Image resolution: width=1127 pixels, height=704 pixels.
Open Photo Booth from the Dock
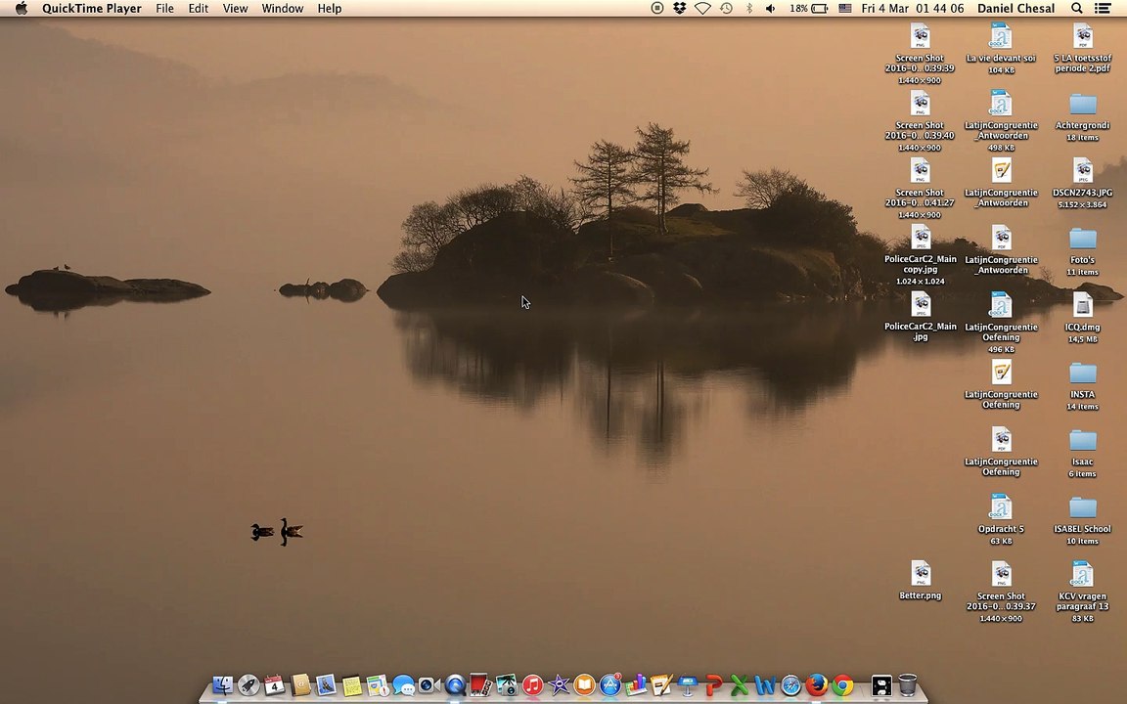tap(480, 684)
